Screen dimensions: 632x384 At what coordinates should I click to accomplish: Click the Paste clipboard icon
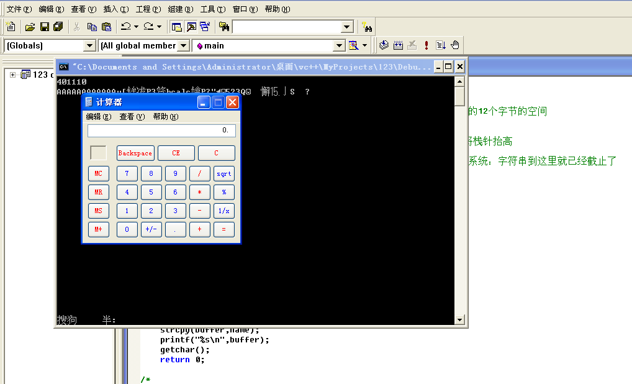(x=106, y=27)
